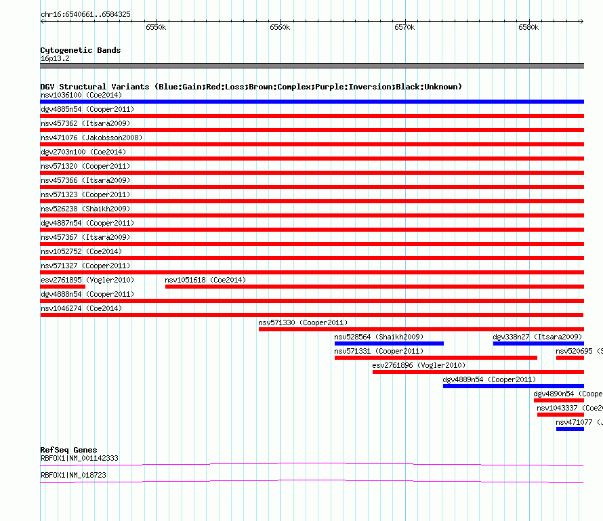Select the nsv471077 variant label

[579, 422]
